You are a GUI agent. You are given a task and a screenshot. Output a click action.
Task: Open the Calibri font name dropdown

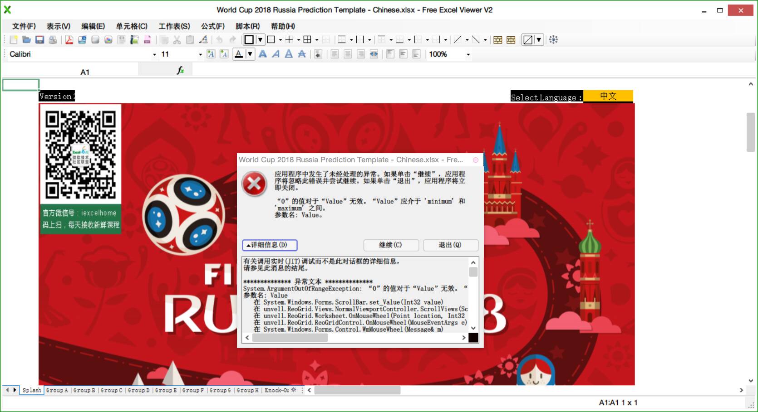coord(155,54)
